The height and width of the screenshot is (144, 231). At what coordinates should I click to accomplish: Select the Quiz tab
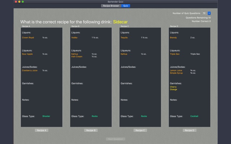coord(126,6)
